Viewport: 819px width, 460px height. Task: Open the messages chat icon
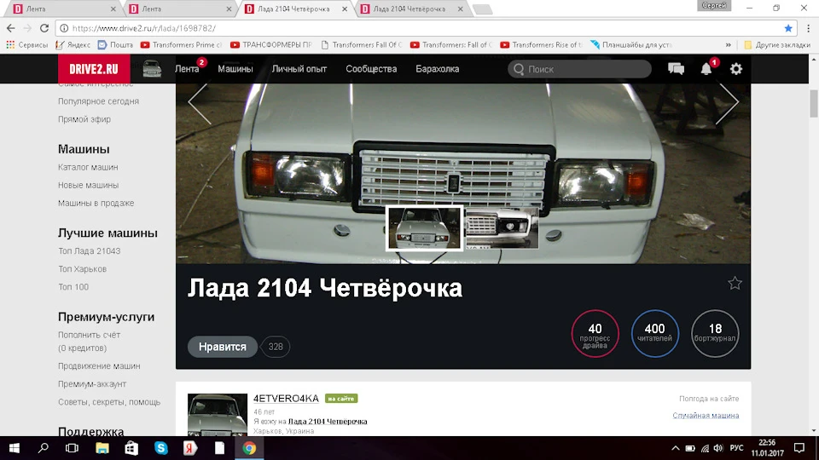click(x=676, y=69)
